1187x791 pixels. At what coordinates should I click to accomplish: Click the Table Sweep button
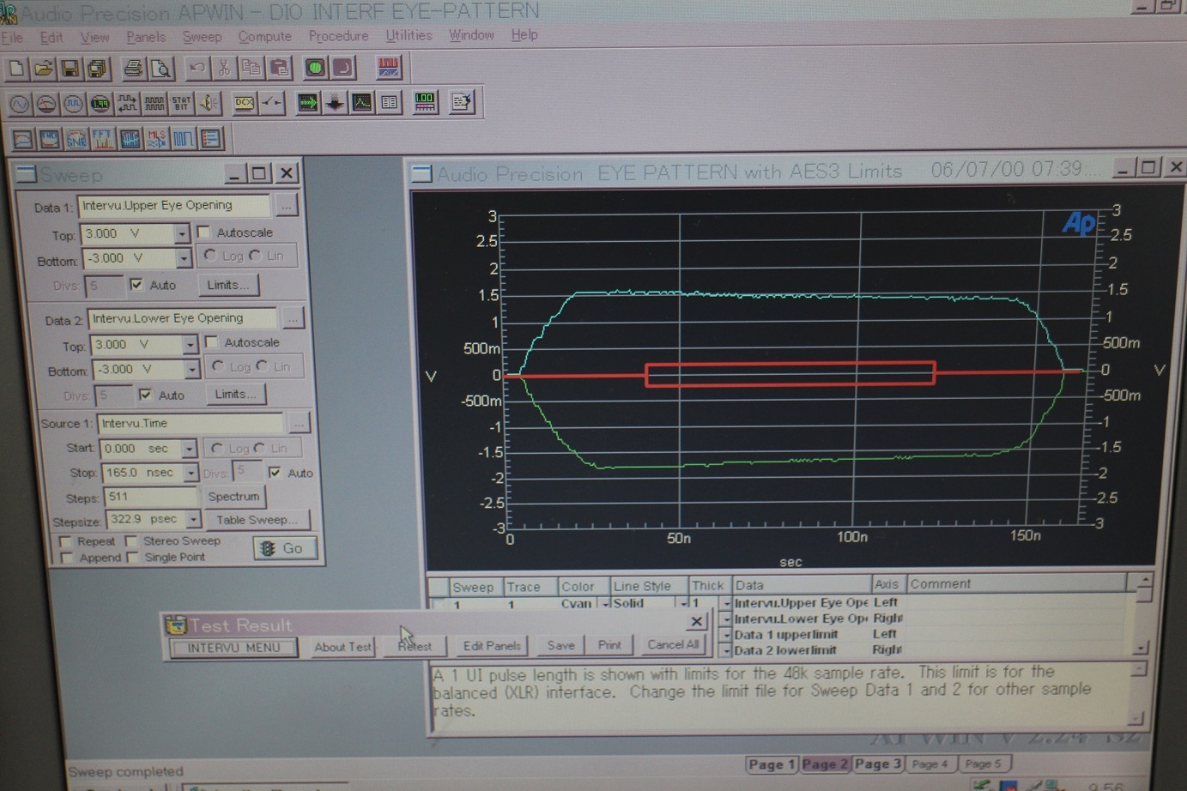(257, 520)
